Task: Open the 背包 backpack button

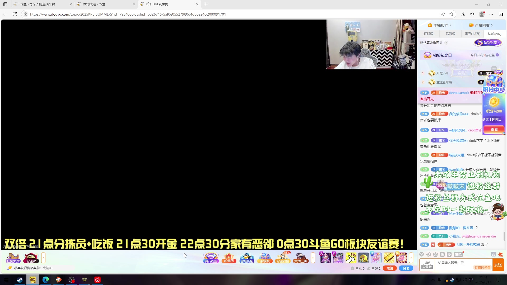Action: (x=406, y=268)
